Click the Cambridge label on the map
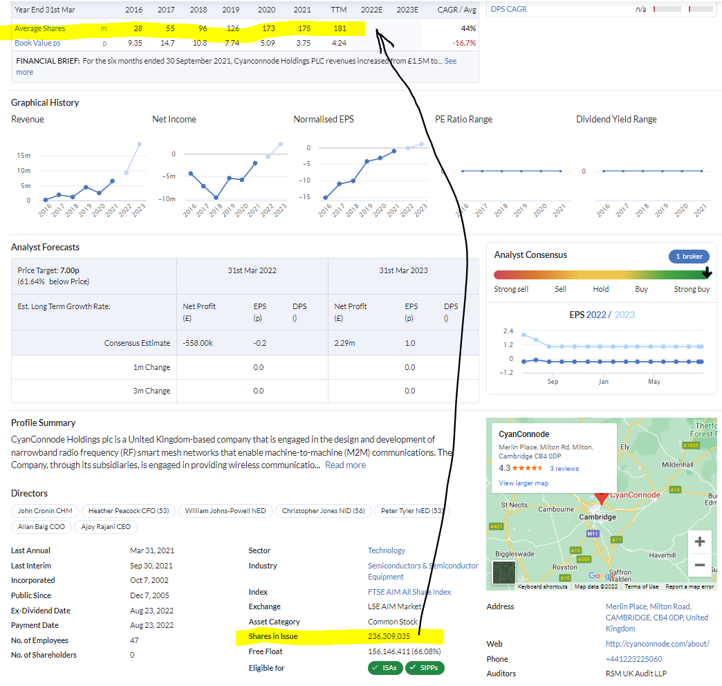The width and height of the screenshot is (722, 686). pyautogui.click(x=598, y=517)
